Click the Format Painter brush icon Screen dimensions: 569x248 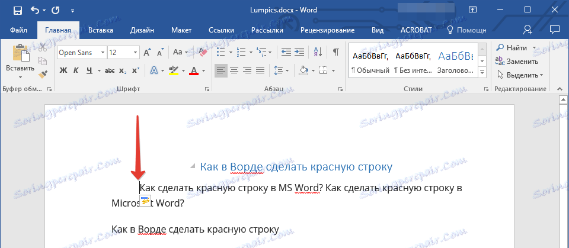click(x=42, y=74)
